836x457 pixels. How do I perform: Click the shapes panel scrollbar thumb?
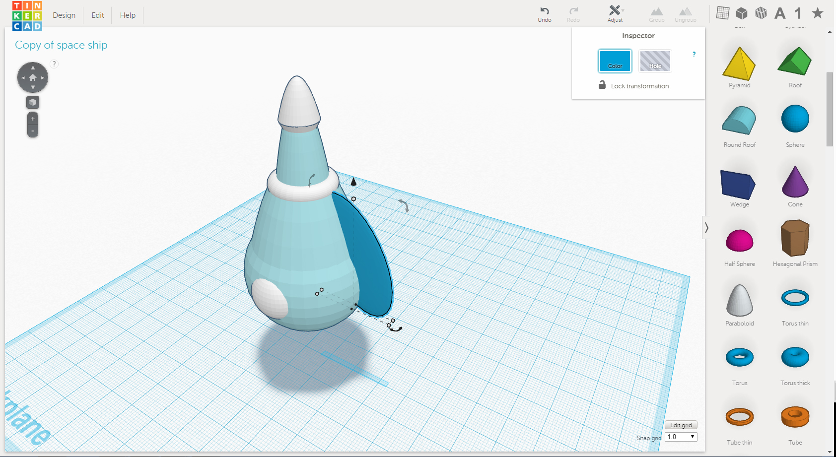tap(830, 109)
